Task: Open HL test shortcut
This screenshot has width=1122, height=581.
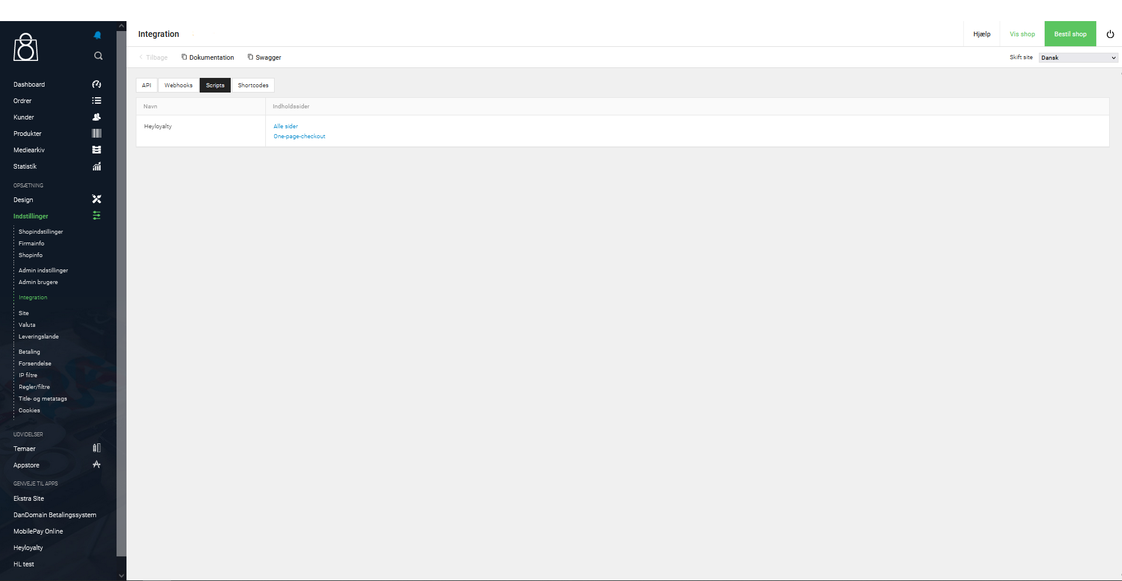Action: (23, 564)
